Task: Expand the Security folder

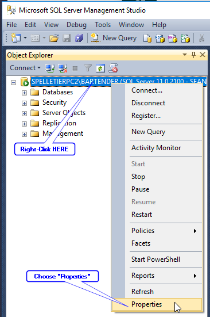Action: pos(25,103)
